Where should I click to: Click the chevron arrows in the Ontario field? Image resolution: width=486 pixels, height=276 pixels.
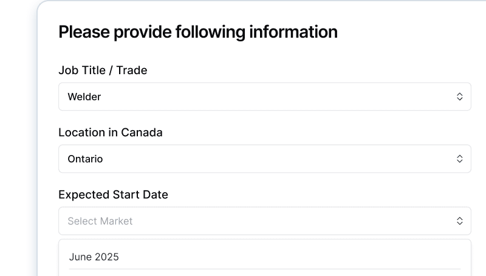pos(460,159)
